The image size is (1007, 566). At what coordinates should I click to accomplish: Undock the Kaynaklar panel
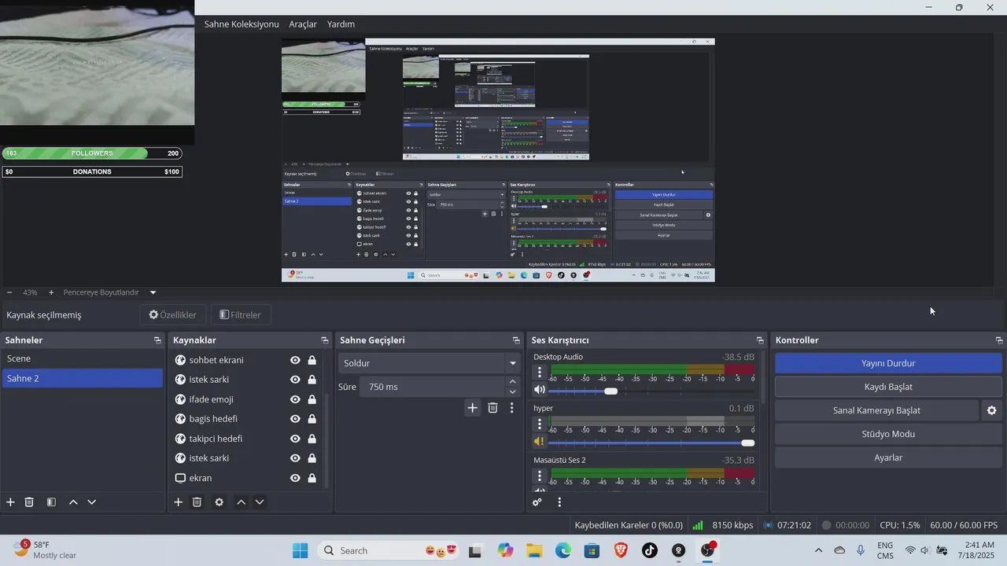[324, 340]
